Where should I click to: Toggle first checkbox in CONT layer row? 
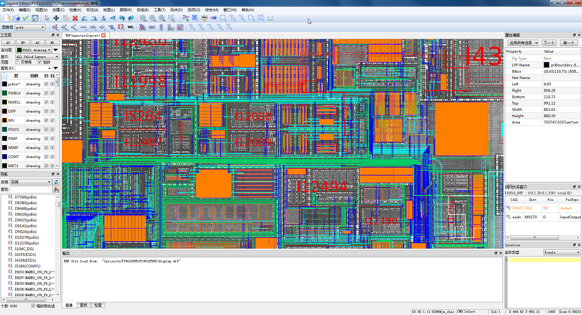point(47,157)
